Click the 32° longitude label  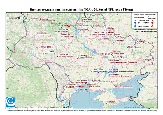click(x=87, y=14)
